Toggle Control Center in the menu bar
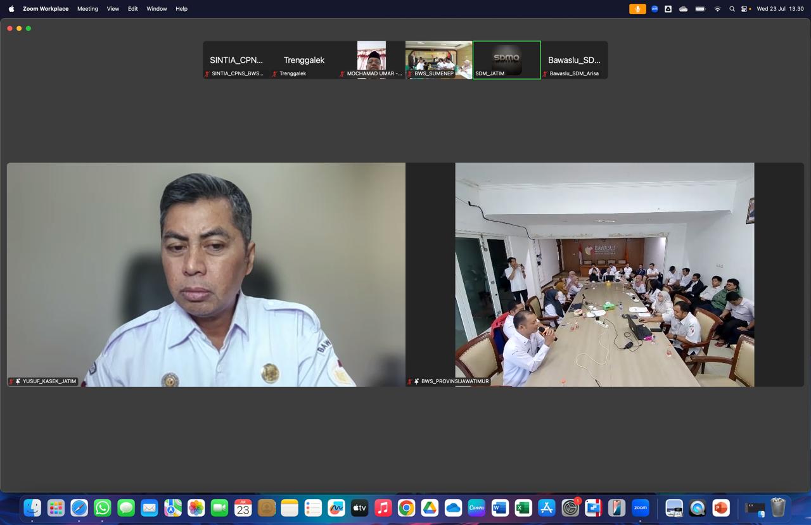Viewport: 811px width, 525px height. [746, 9]
